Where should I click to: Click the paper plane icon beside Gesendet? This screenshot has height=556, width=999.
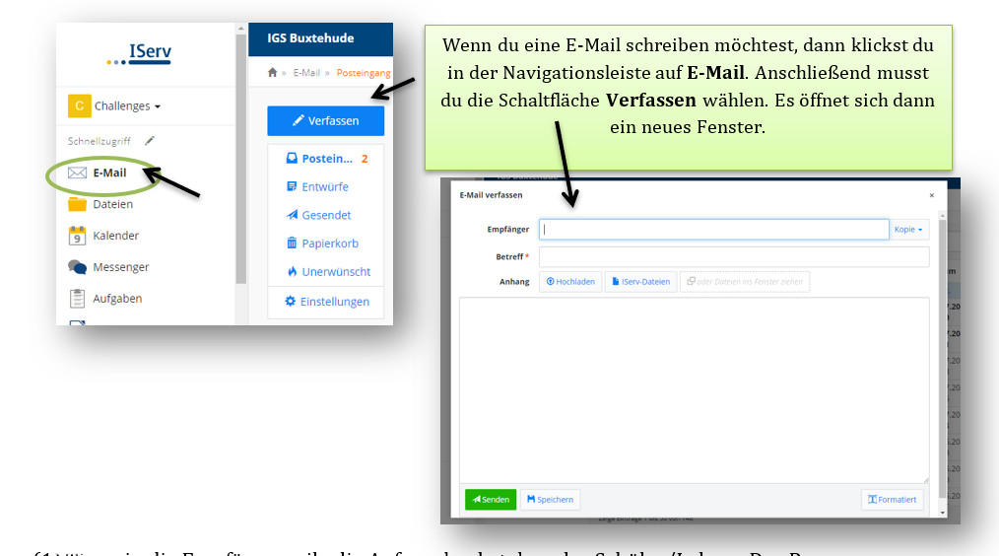click(x=292, y=214)
